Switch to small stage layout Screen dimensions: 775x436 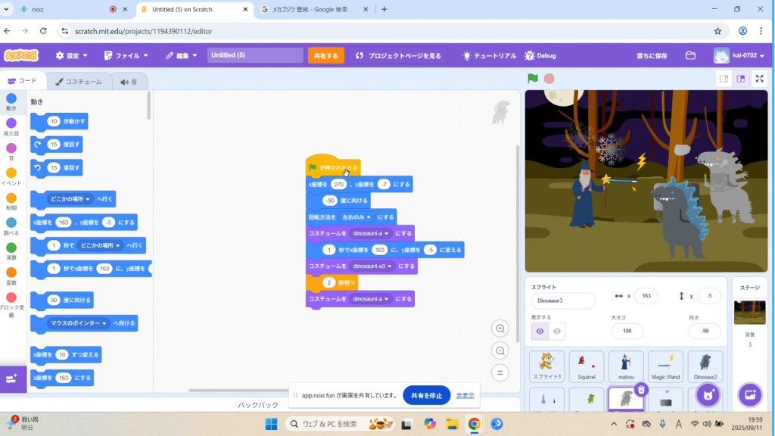pyautogui.click(x=724, y=79)
